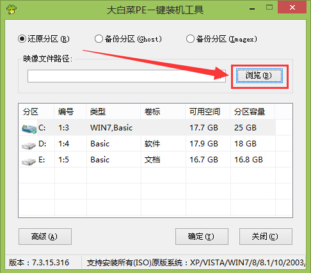Viewport: 311px width, 273px height.
Task: Click the Basic type cell for D:
Action: point(100,144)
